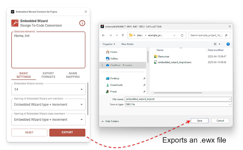The height and width of the screenshot is (150, 243).
Task: Open the Save as type dropdown
Action: click(178, 104)
